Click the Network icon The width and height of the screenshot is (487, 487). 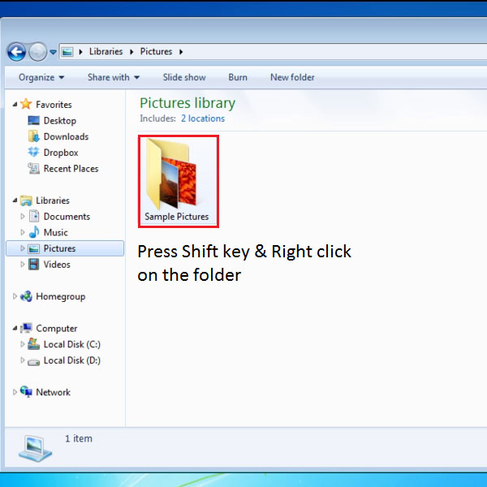[x=26, y=392]
